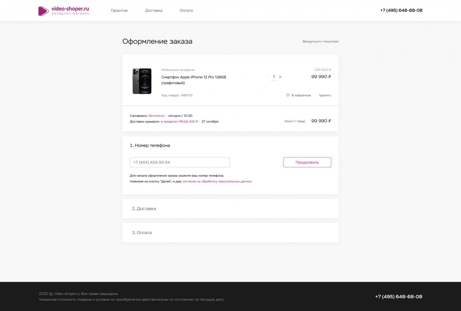Remove item with the Удалить link
The width and height of the screenshot is (461, 311).
pos(325,95)
